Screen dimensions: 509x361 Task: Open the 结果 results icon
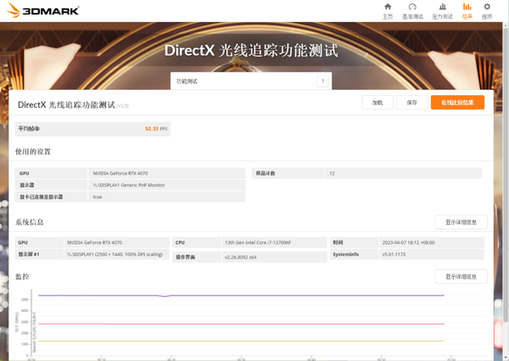coord(467,11)
